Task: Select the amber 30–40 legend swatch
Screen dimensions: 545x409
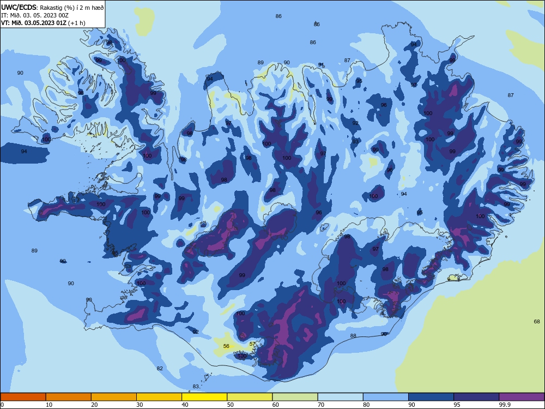Action: 159,397
